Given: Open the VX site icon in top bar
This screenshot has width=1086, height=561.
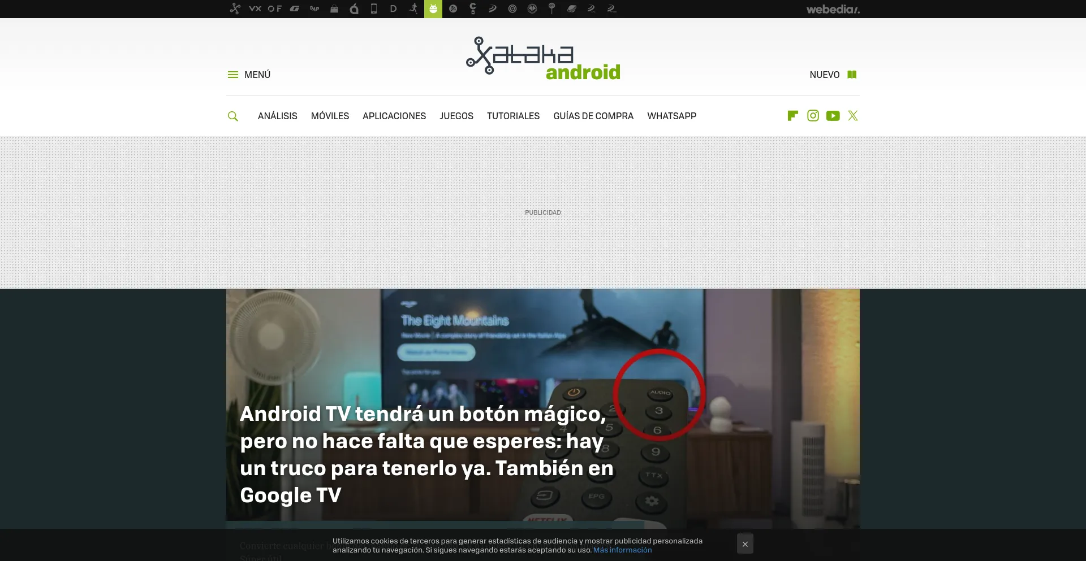Looking at the screenshot, I should point(255,8).
